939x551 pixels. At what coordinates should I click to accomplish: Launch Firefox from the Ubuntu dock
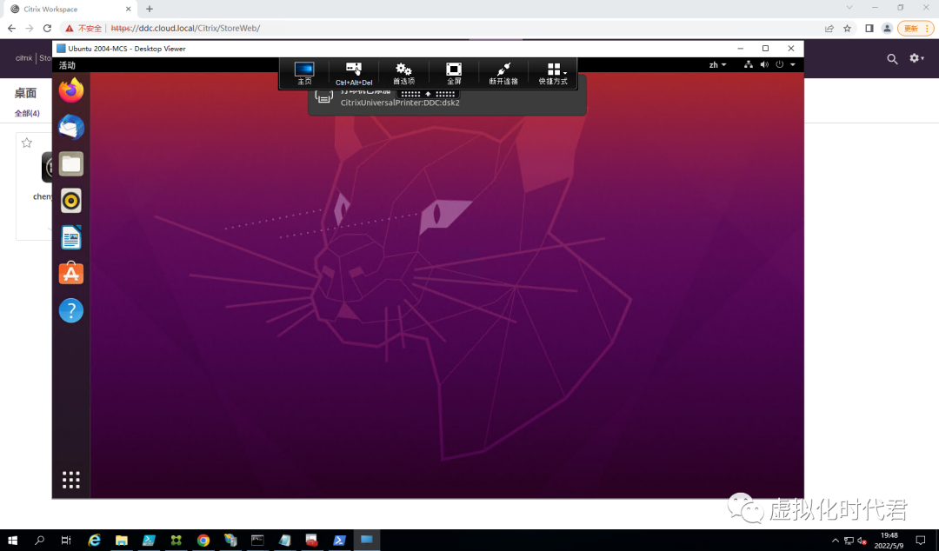[71, 90]
